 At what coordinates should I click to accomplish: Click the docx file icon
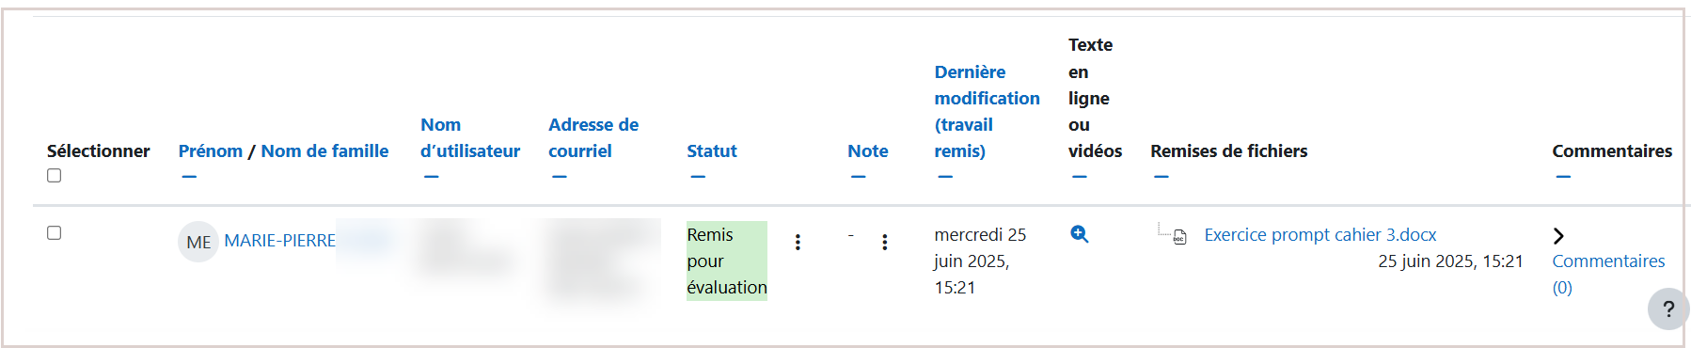pos(1179,237)
